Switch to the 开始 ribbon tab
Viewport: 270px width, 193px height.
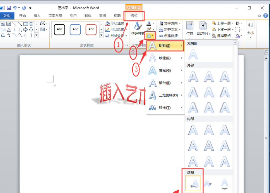click(22, 15)
